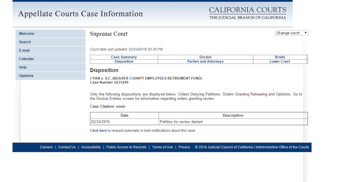Viewport: 343px width, 182px height.
Task: Click the California Courts logo
Action: (x=248, y=13)
